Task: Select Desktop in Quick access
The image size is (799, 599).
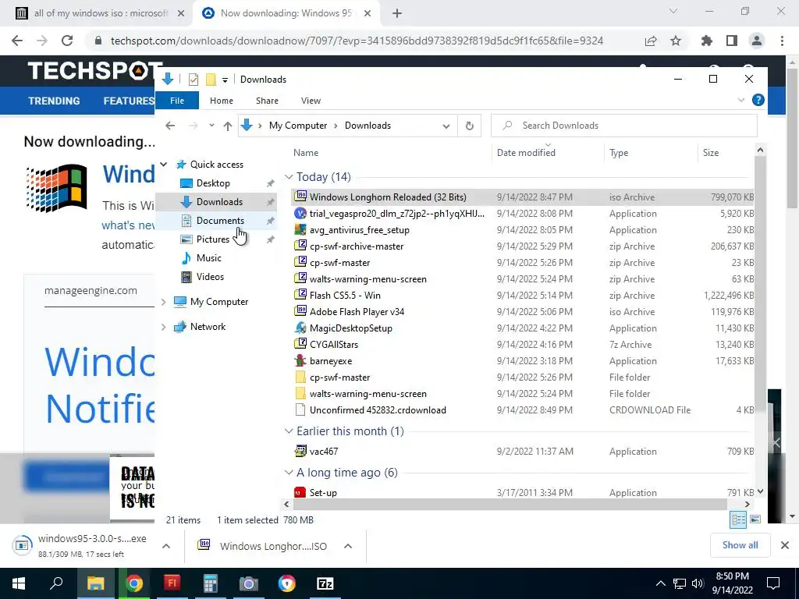Action: (213, 183)
